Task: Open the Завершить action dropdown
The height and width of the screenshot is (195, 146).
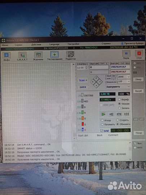Action: tap(118, 87)
